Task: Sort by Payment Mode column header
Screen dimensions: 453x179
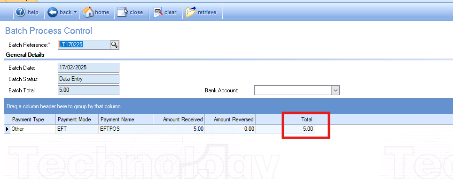Action: click(77, 119)
